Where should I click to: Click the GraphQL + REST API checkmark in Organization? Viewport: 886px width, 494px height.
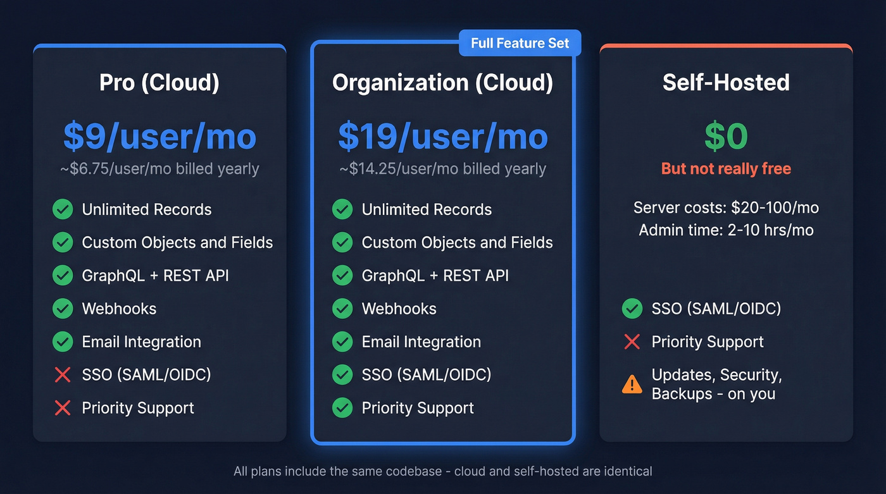[x=342, y=275]
